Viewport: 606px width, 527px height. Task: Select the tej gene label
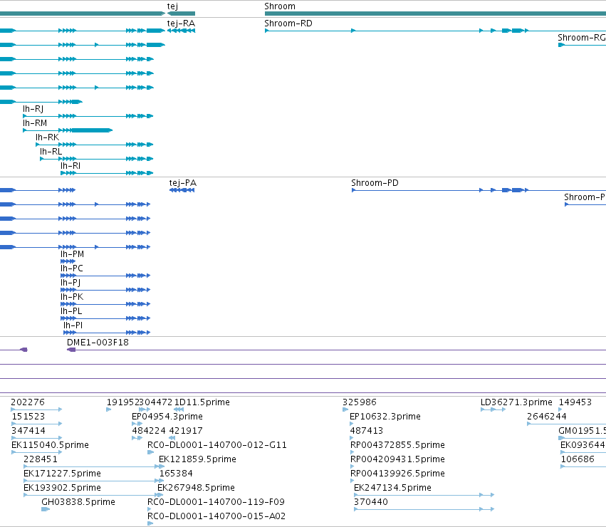[x=172, y=6]
